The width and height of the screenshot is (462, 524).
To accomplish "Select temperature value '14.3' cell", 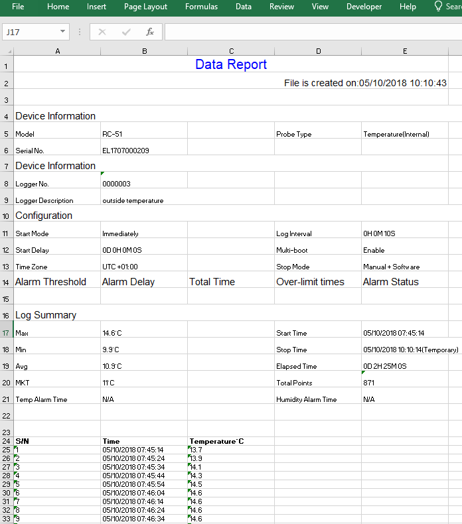I will tap(231, 476).
